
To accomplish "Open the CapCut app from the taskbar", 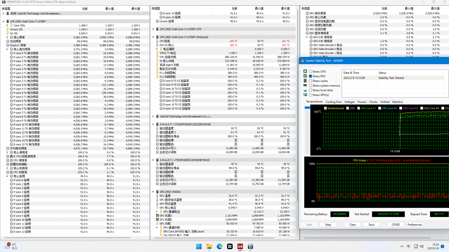I will (230, 246).
